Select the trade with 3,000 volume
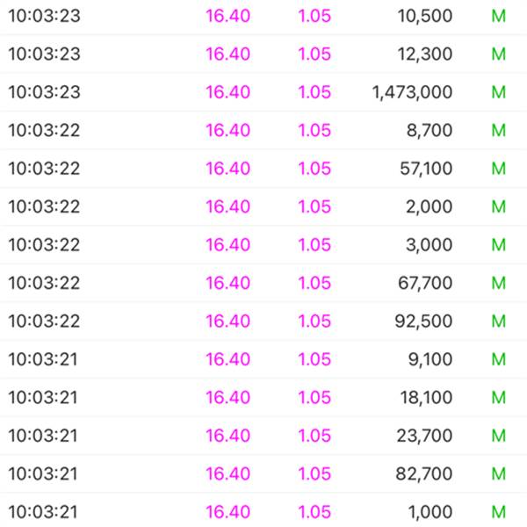Screen dimensions: 527x527 click(263, 245)
